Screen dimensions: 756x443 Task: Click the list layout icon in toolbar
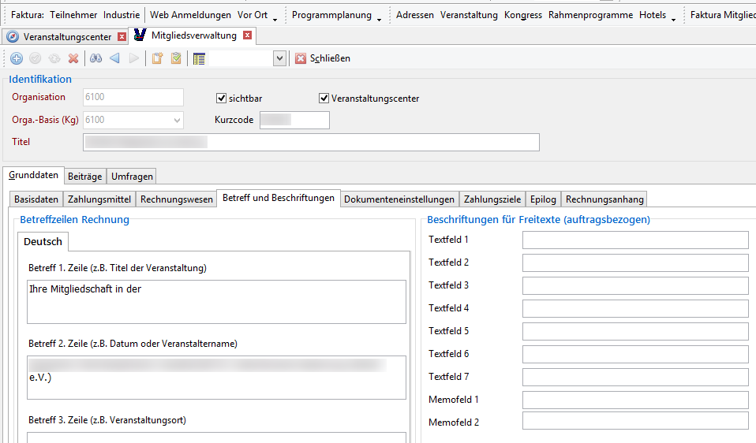[x=199, y=58]
